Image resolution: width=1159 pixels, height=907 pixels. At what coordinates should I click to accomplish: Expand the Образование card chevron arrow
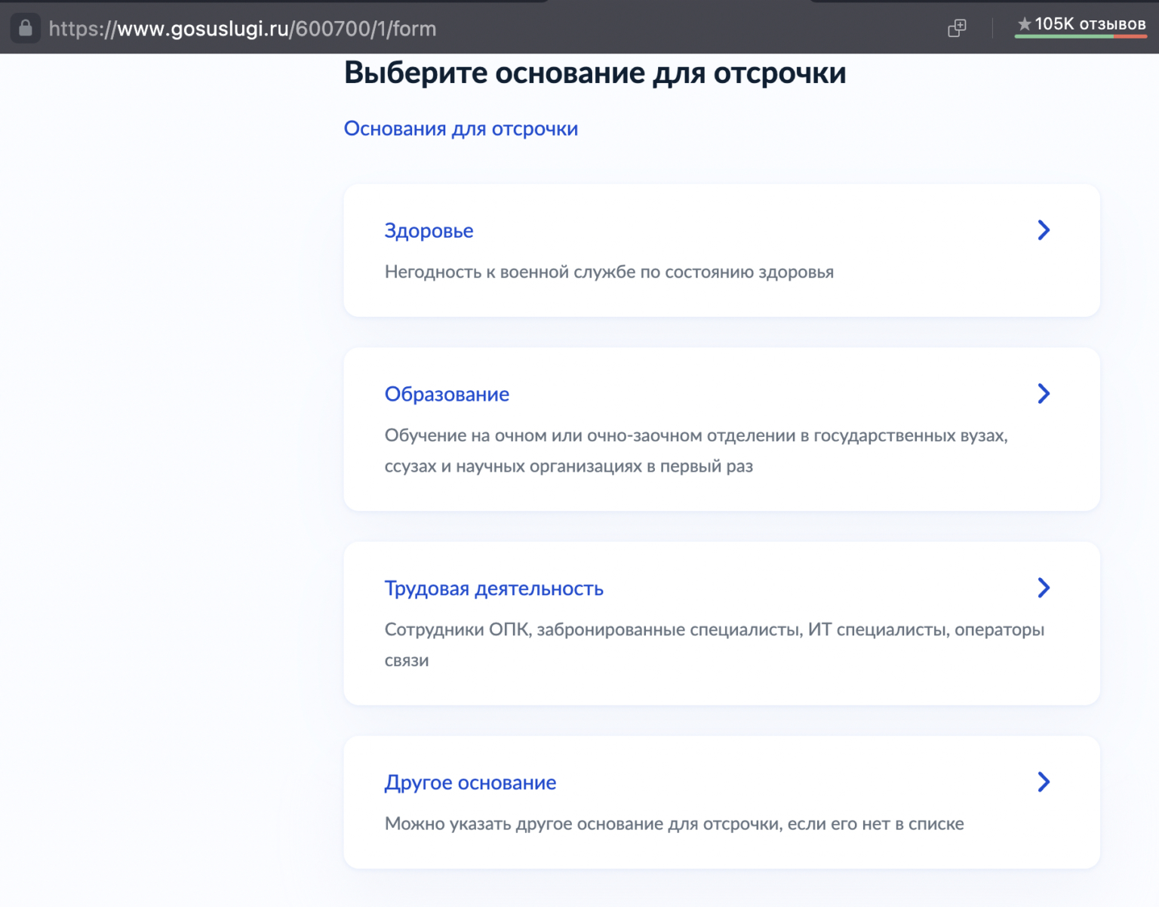click(x=1044, y=394)
